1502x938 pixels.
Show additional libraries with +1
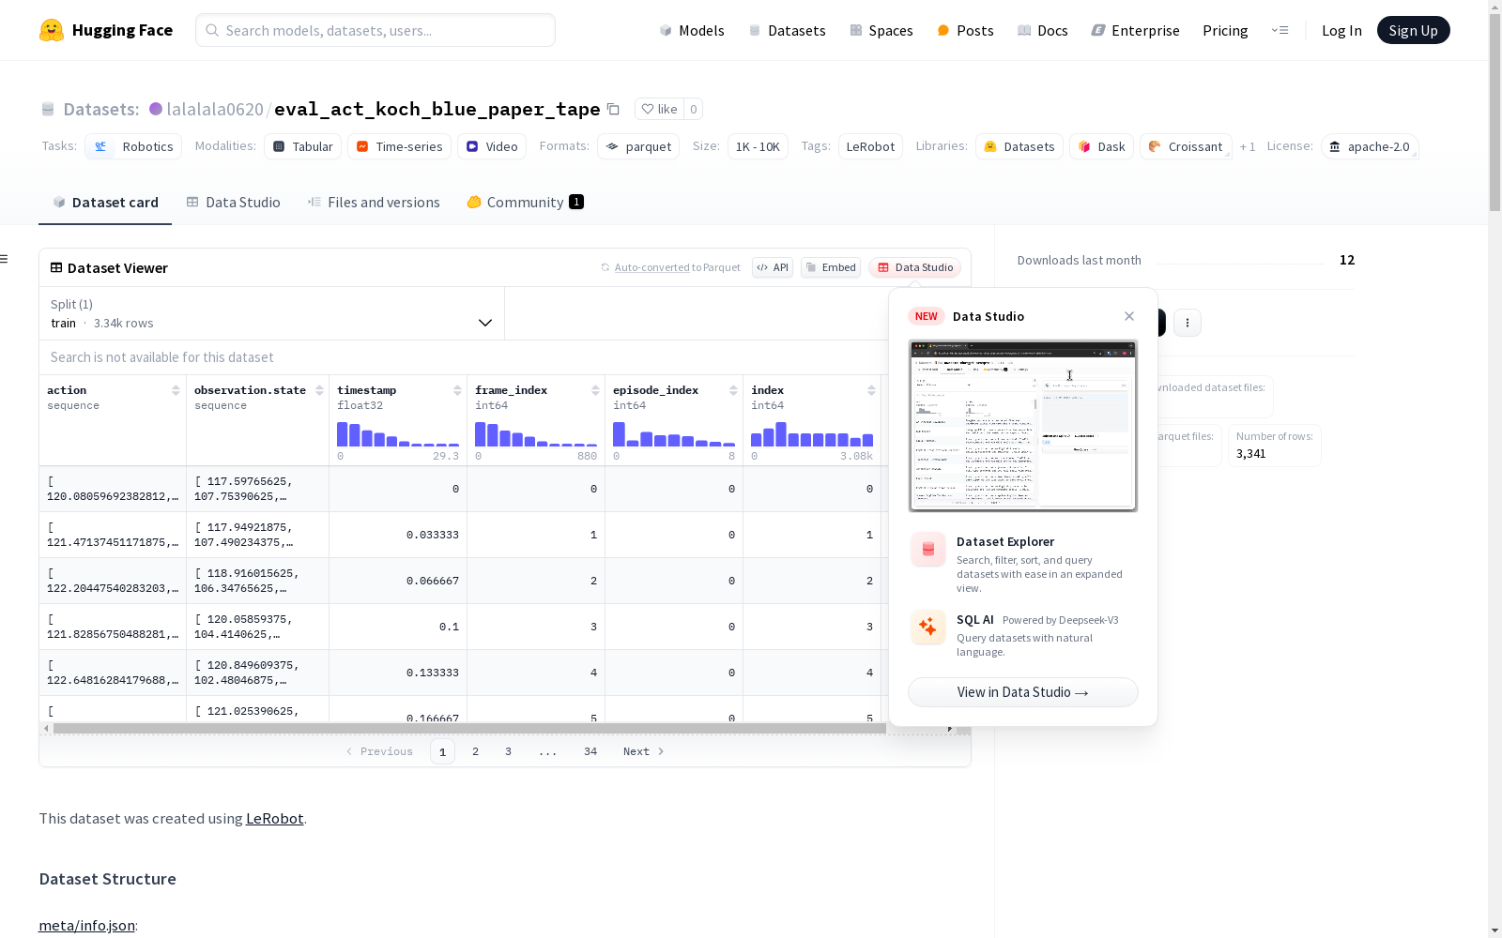click(x=1248, y=146)
